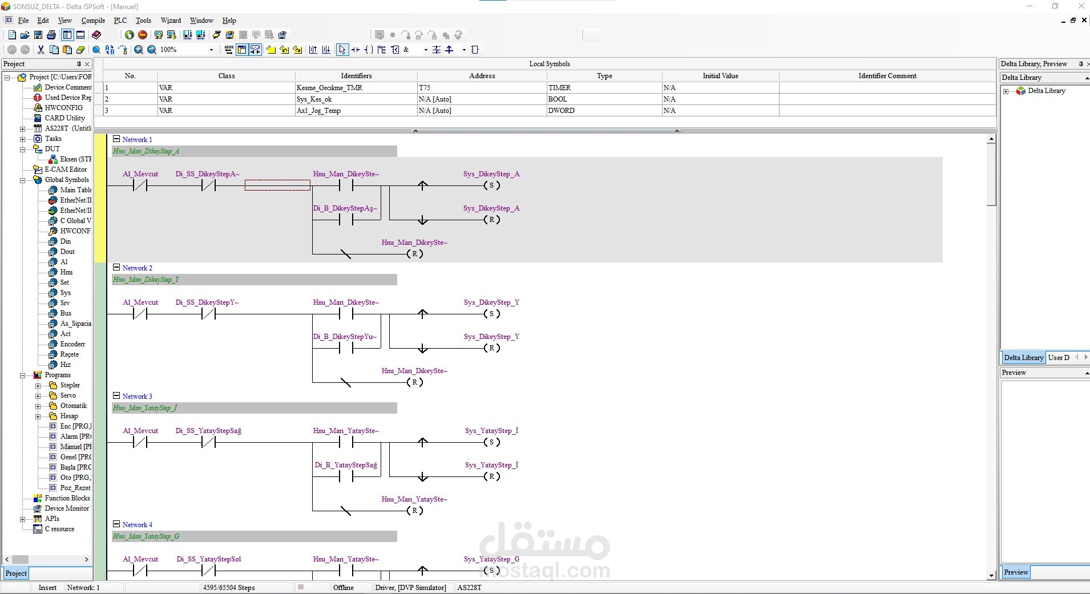This screenshot has height=594, width=1090.
Task: Open the Device Monitor tree item
Action: (x=67, y=508)
